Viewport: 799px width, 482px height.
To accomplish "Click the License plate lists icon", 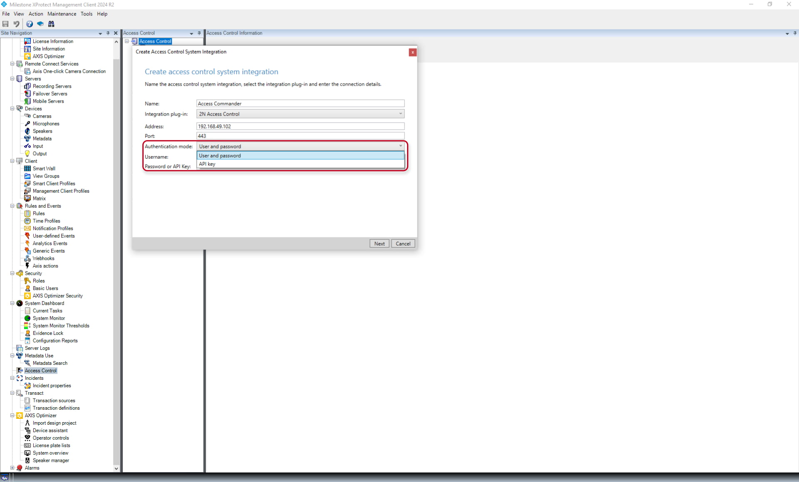I will click(27, 445).
